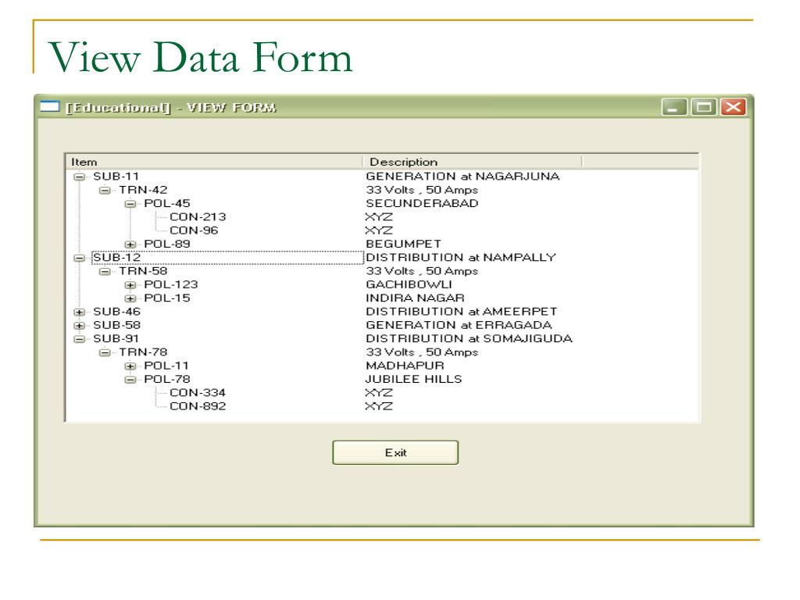This screenshot has height=600, width=800.
Task: Select the POL-45 tree item
Action: pyautogui.click(x=167, y=204)
